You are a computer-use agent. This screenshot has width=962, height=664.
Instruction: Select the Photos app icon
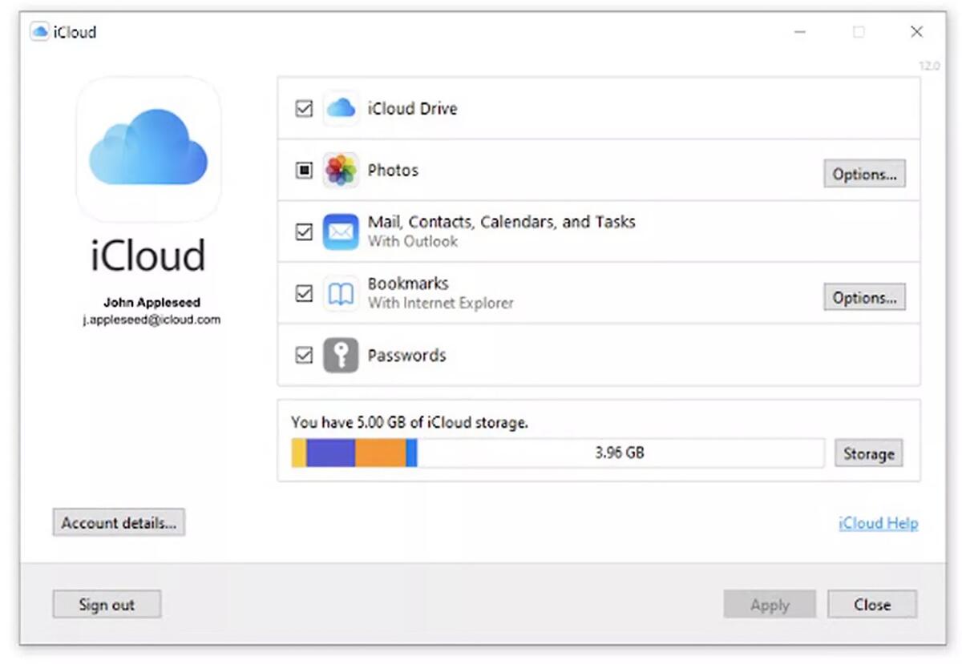(341, 170)
